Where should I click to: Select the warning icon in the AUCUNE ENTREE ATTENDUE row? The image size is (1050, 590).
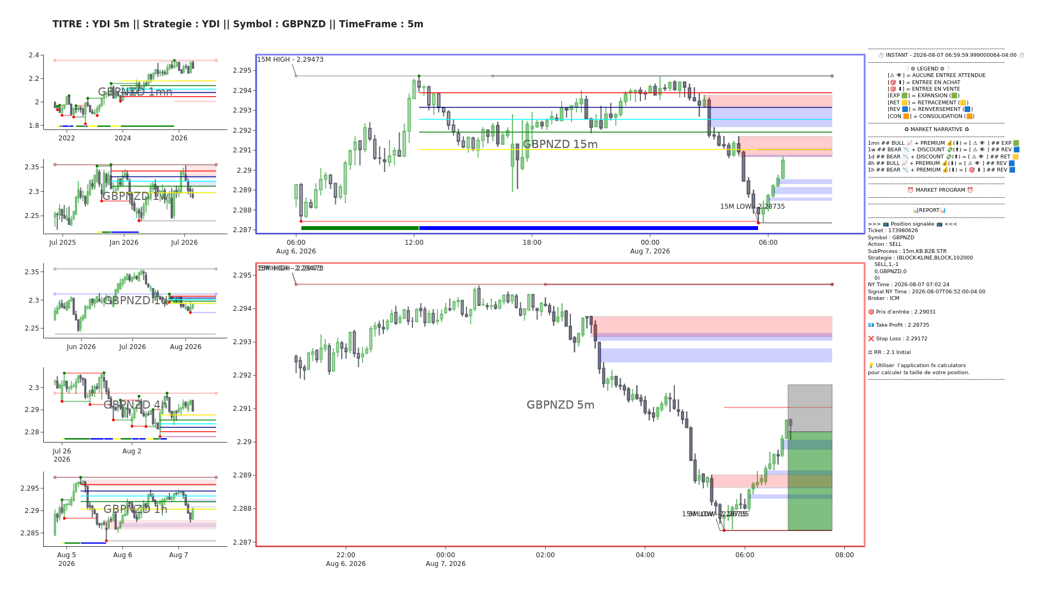(x=891, y=75)
